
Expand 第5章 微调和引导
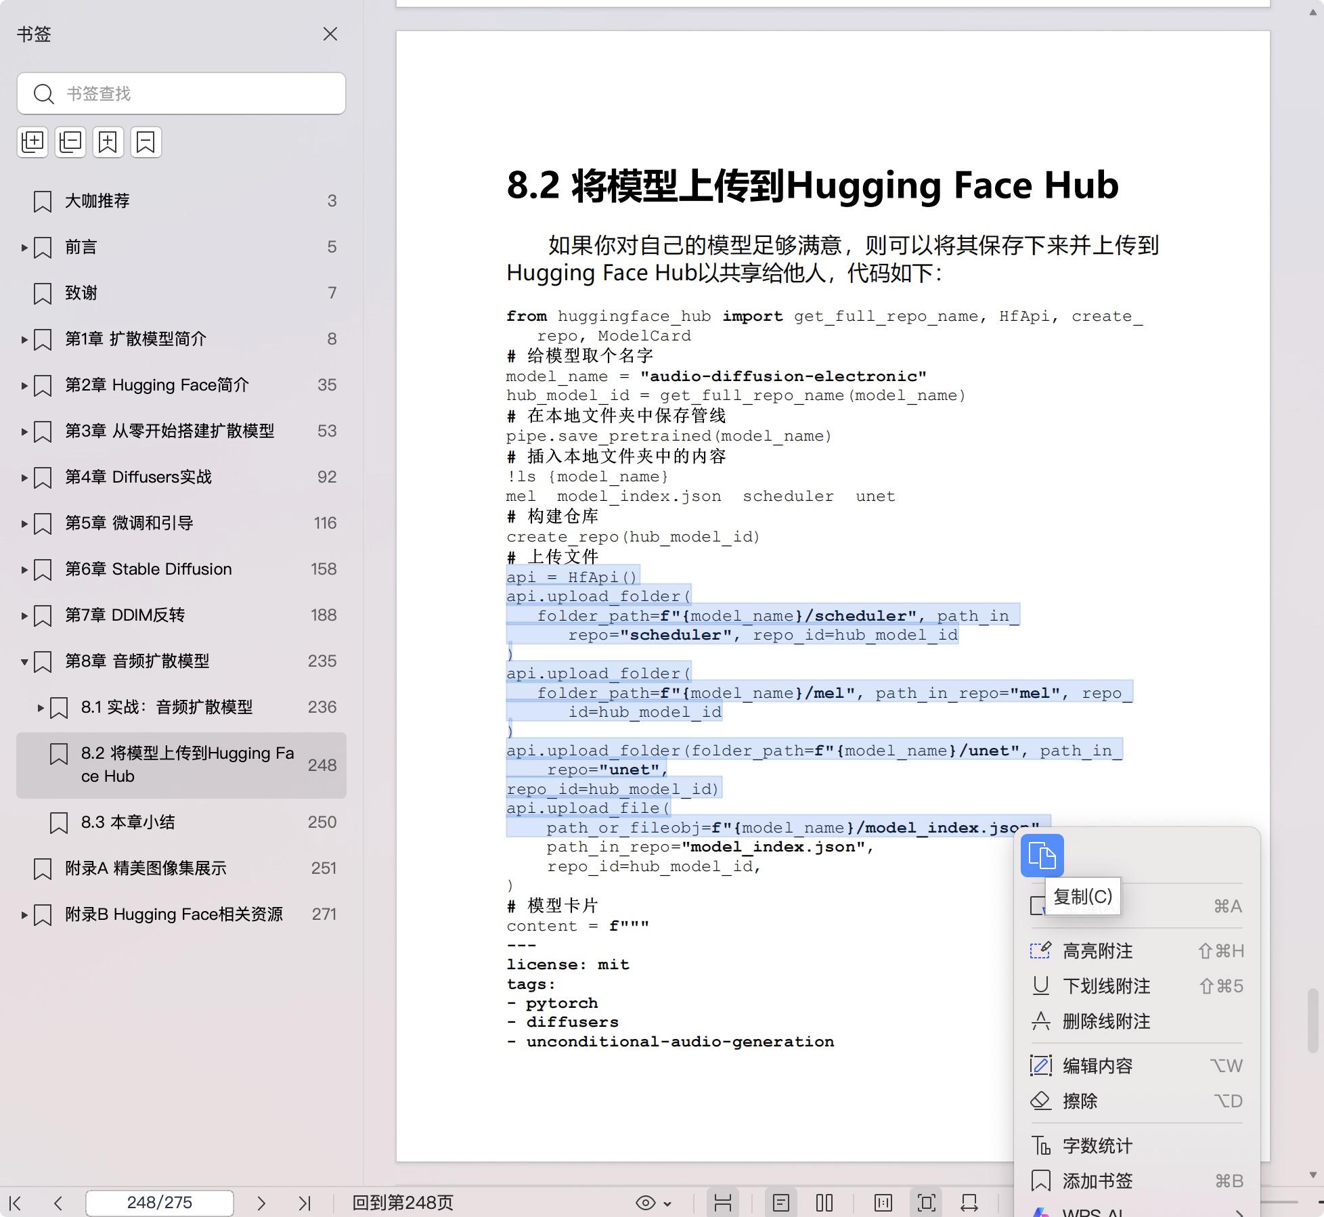24,524
